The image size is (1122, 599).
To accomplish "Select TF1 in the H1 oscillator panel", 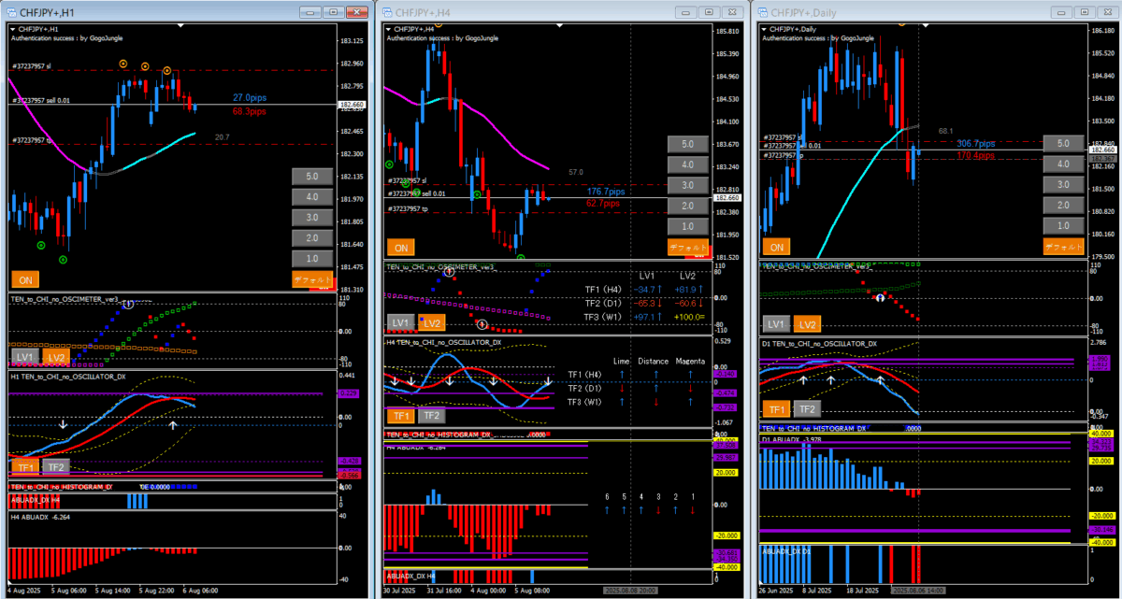I will coord(25,466).
